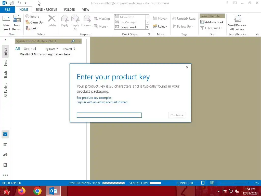Switch to the HOME tab
Image resolution: width=261 pixels, height=196 pixels.
[x=24, y=9]
